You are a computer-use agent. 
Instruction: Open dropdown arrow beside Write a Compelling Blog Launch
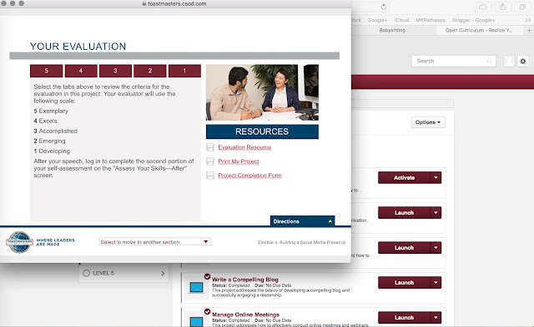(436, 283)
